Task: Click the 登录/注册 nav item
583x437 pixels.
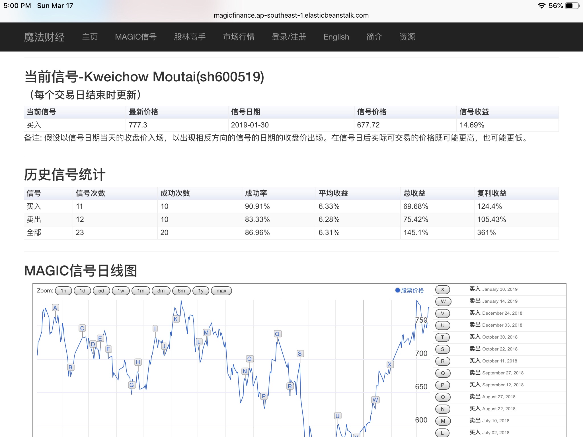Action: coord(289,37)
